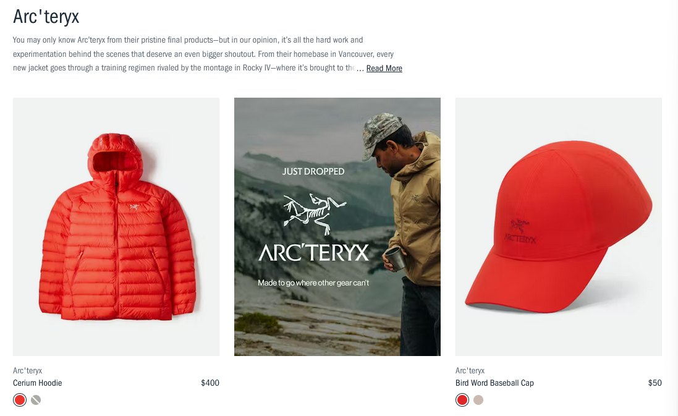Click the "Made to go where other gear can't" tagline
The height and width of the screenshot is (416, 678).
[313, 283]
